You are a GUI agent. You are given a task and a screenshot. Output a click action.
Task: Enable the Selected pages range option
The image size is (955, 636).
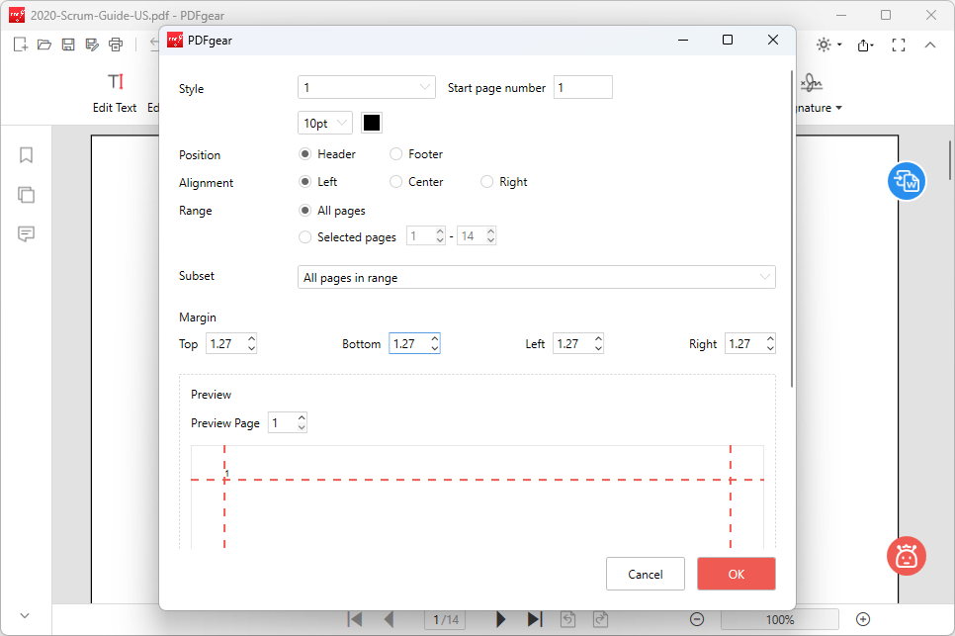click(x=305, y=237)
